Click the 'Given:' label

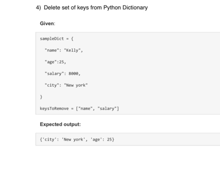48,24
